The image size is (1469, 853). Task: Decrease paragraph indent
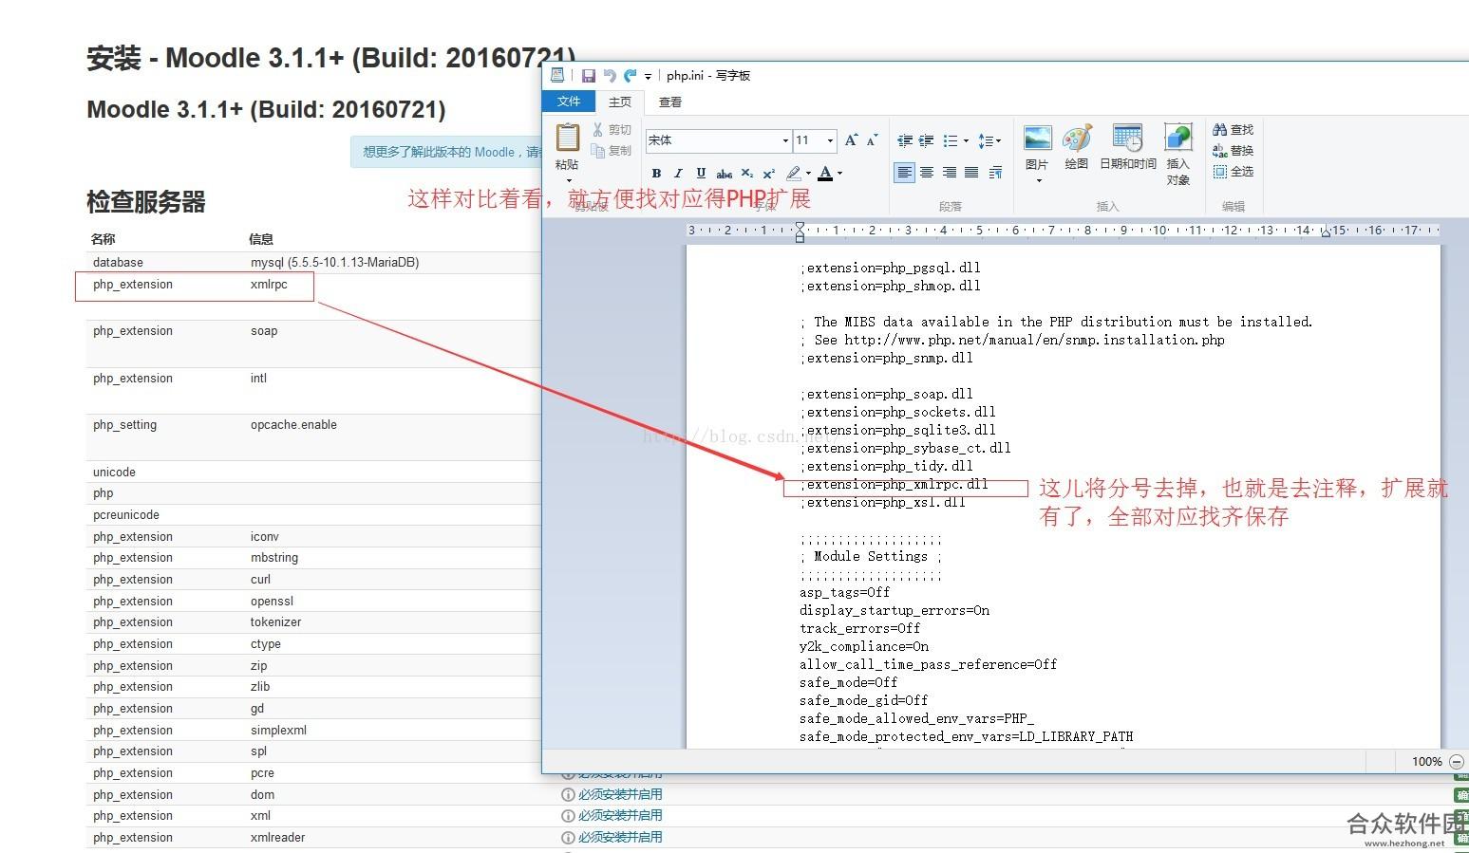[x=904, y=141]
